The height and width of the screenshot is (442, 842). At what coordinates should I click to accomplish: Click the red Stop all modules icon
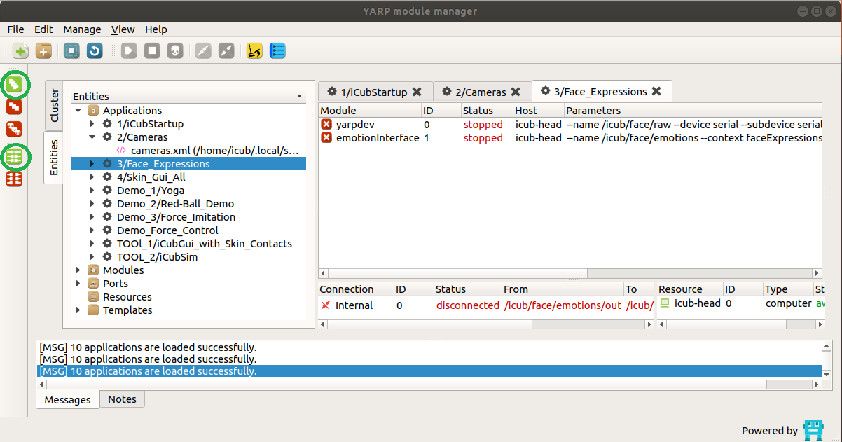[x=15, y=107]
